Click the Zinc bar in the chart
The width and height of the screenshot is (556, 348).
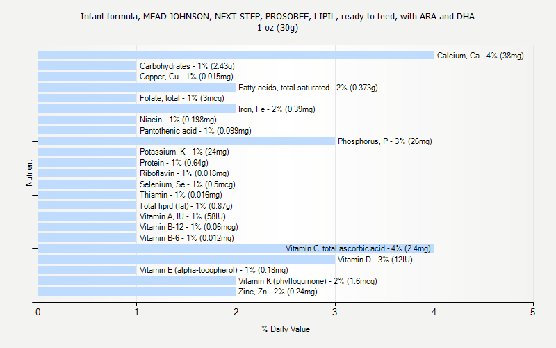pyautogui.click(x=137, y=292)
